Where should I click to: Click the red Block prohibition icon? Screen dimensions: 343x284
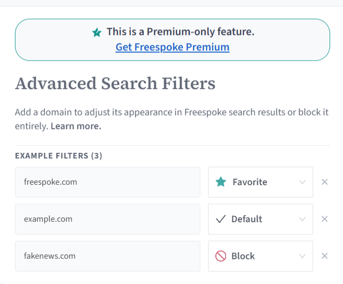221,256
